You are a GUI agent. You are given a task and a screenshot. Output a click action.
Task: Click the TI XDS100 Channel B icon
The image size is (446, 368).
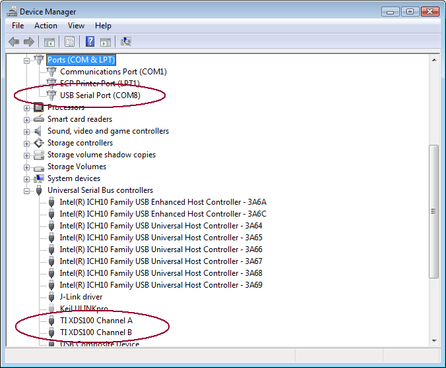tap(51, 332)
